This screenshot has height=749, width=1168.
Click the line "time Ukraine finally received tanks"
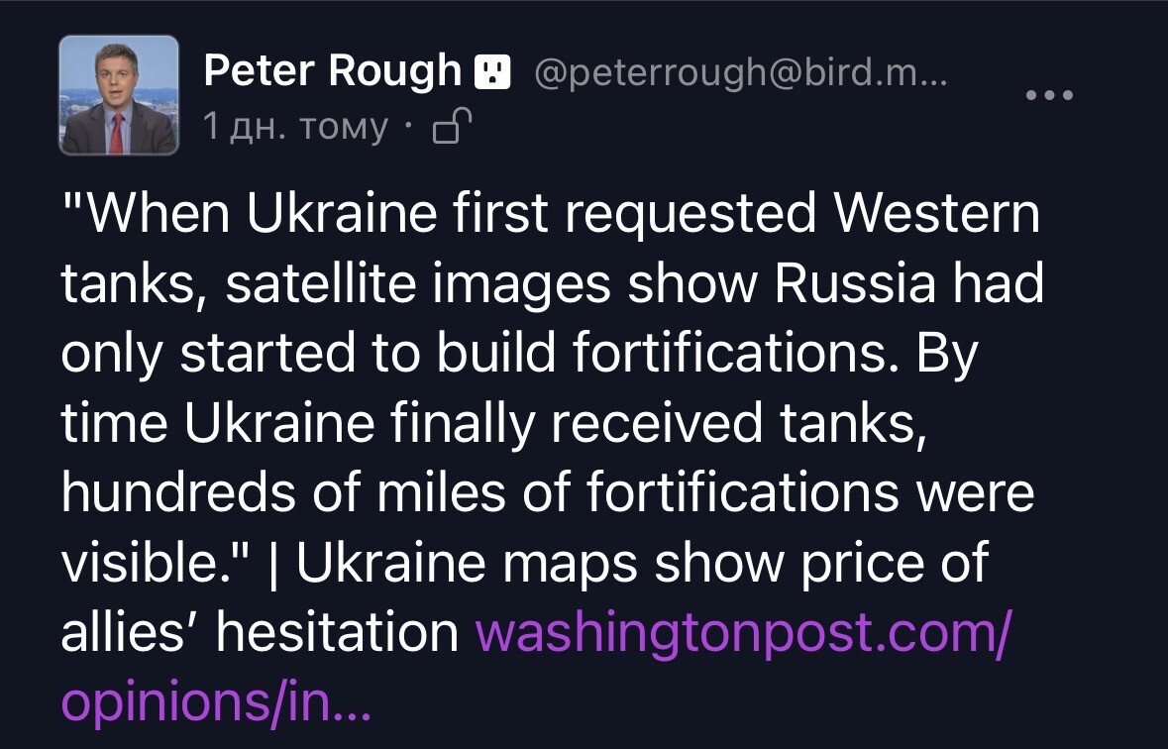(493, 424)
